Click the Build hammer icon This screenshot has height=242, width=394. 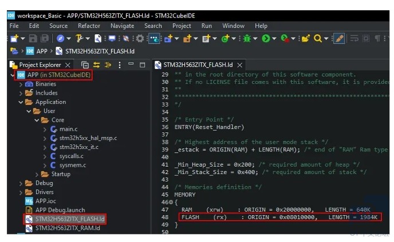point(79,38)
